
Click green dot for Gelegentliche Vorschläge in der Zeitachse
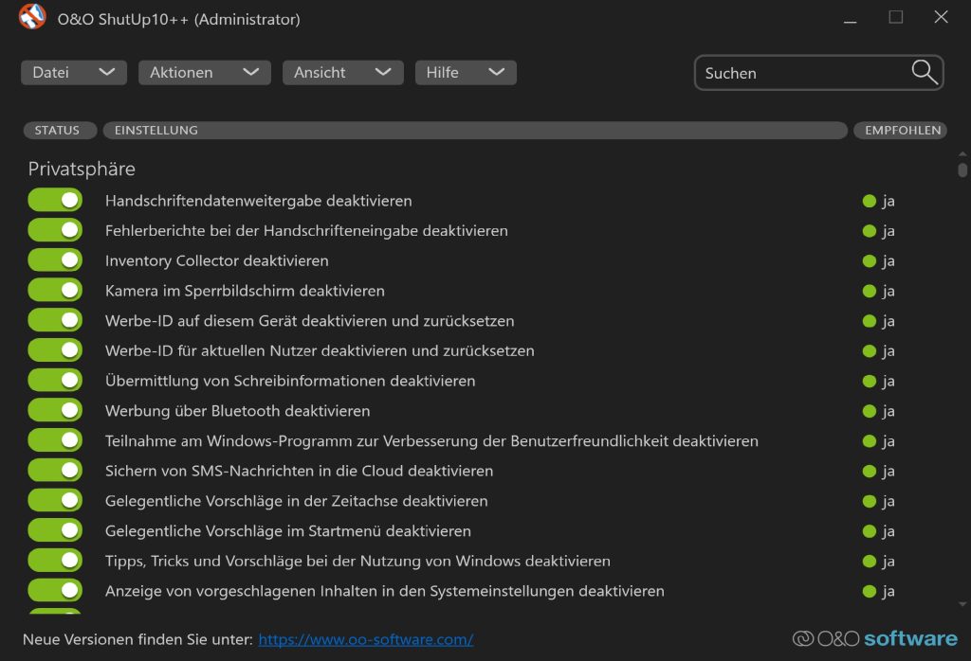coord(870,502)
